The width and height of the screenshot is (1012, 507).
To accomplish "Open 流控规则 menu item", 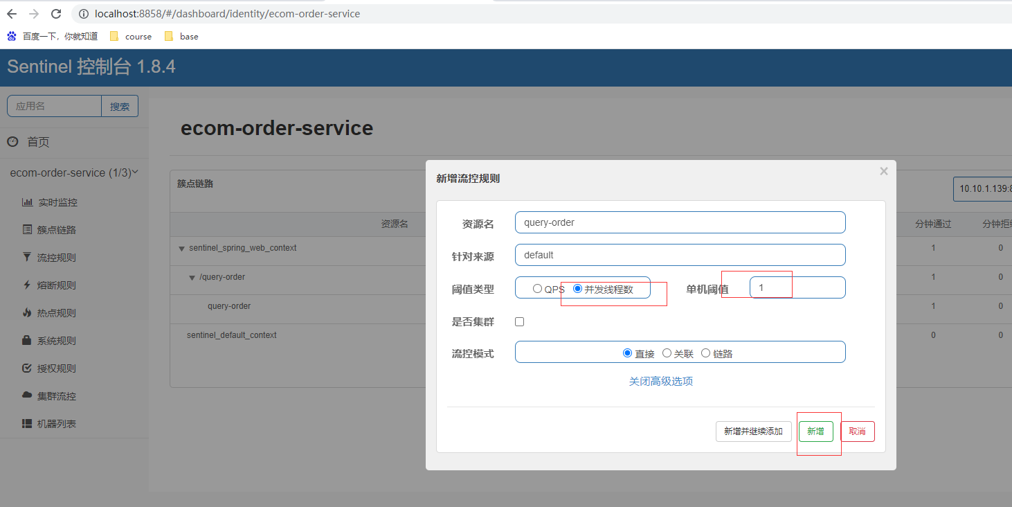I will click(57, 257).
